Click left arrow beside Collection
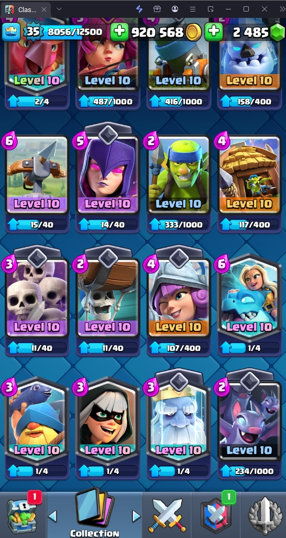 click(x=52, y=516)
